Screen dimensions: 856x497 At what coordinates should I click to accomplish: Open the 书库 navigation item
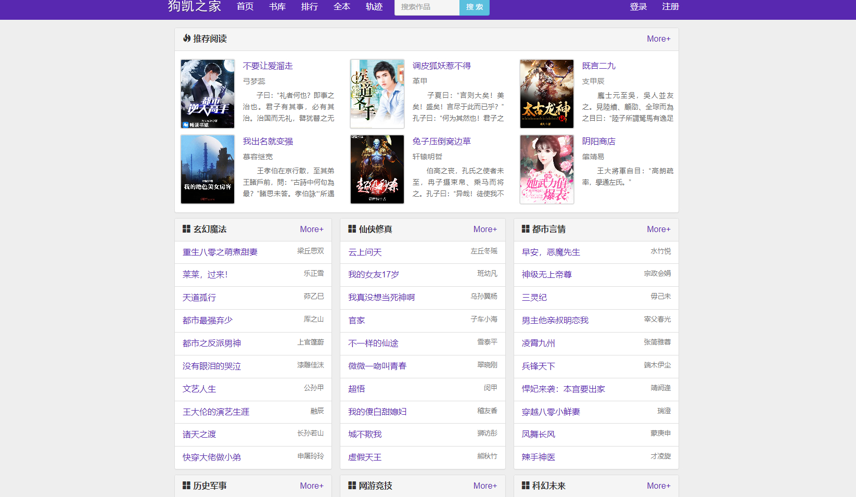(x=277, y=7)
